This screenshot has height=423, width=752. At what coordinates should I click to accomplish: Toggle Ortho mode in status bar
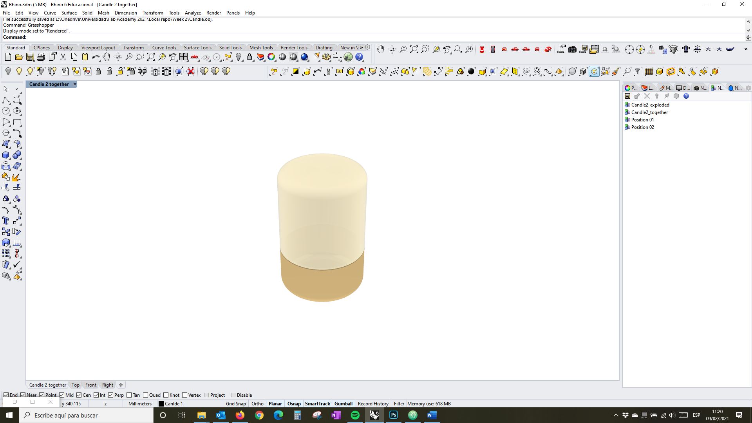[x=257, y=403]
